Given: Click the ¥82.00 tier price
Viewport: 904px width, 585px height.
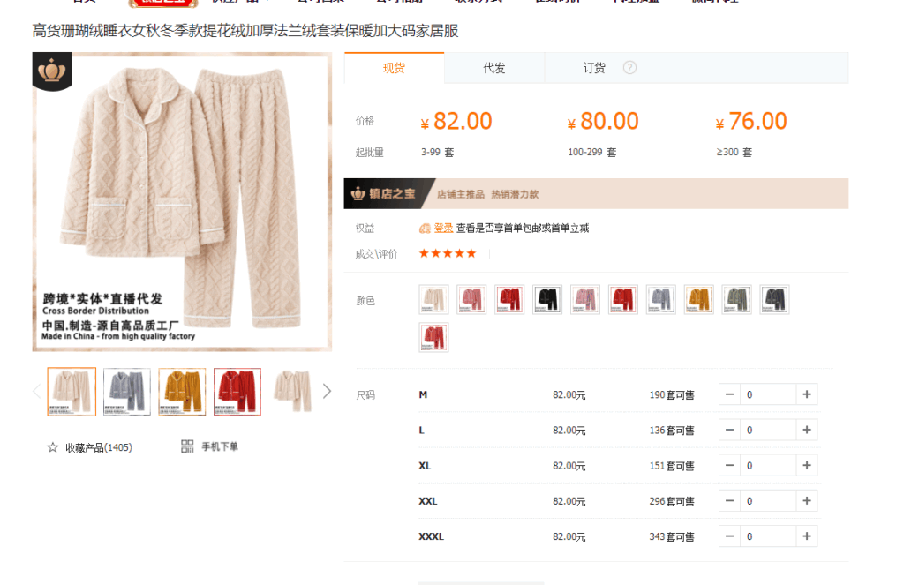Looking at the screenshot, I should pyautogui.click(x=456, y=122).
